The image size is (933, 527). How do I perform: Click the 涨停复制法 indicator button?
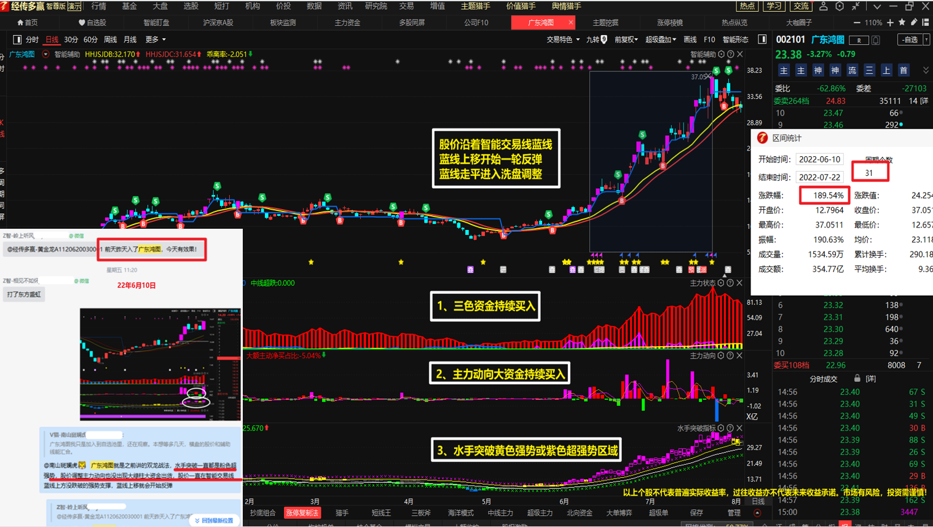[302, 512]
